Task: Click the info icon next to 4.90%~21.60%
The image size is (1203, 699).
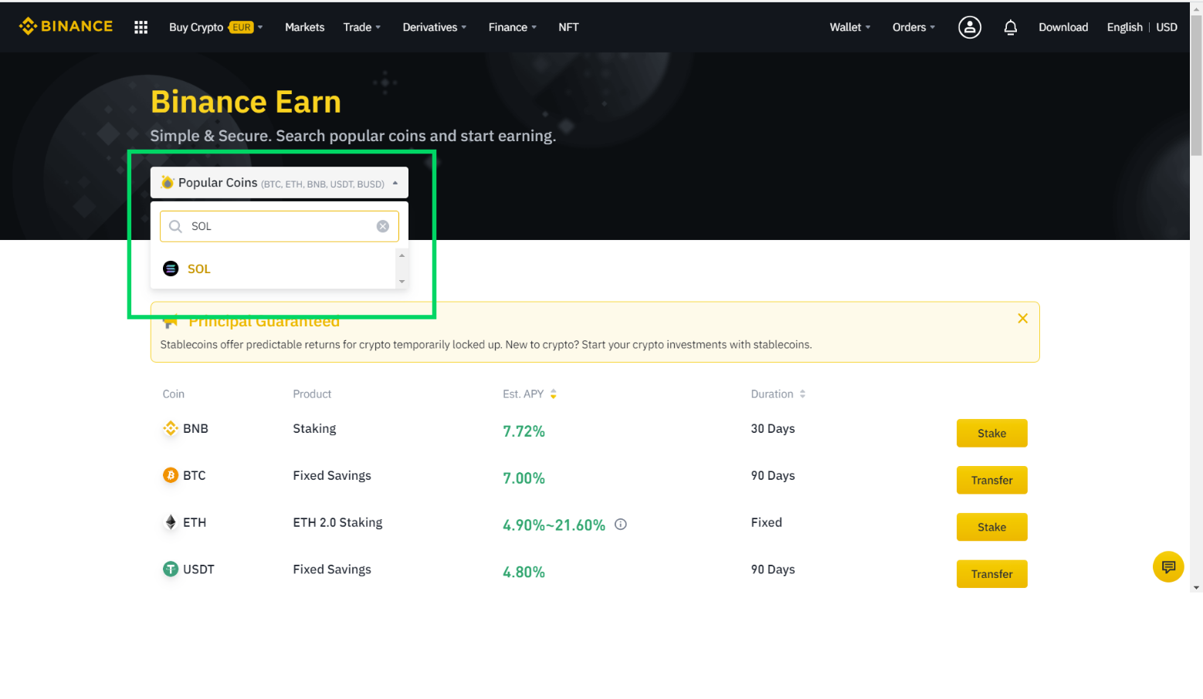Action: 620,525
